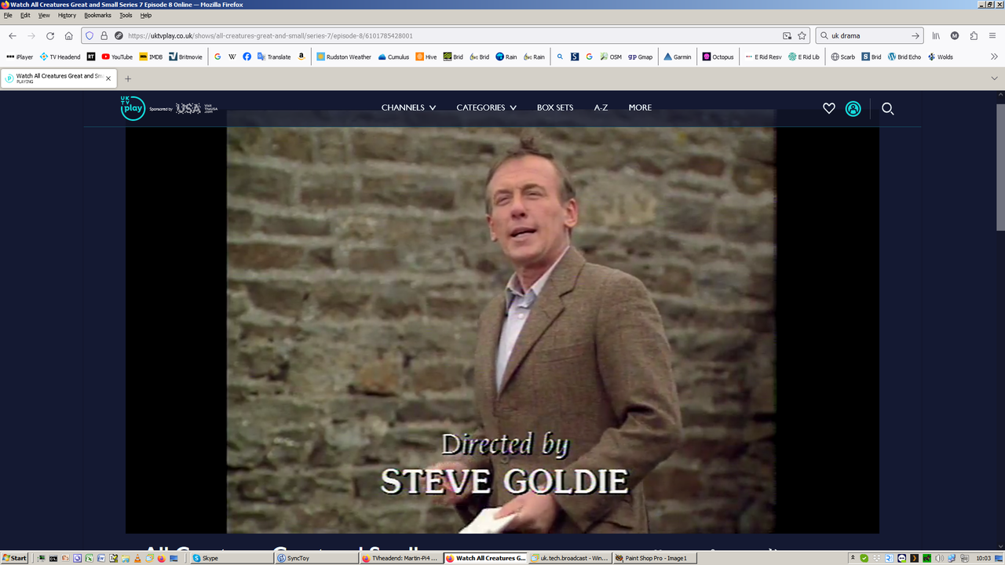
Task: Go to BOX SETS
Action: pyautogui.click(x=555, y=108)
